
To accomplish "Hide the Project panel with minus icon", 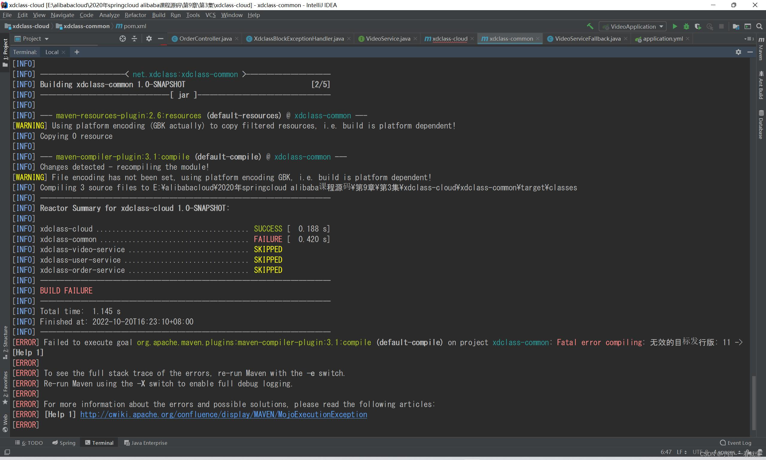I will (x=160, y=39).
